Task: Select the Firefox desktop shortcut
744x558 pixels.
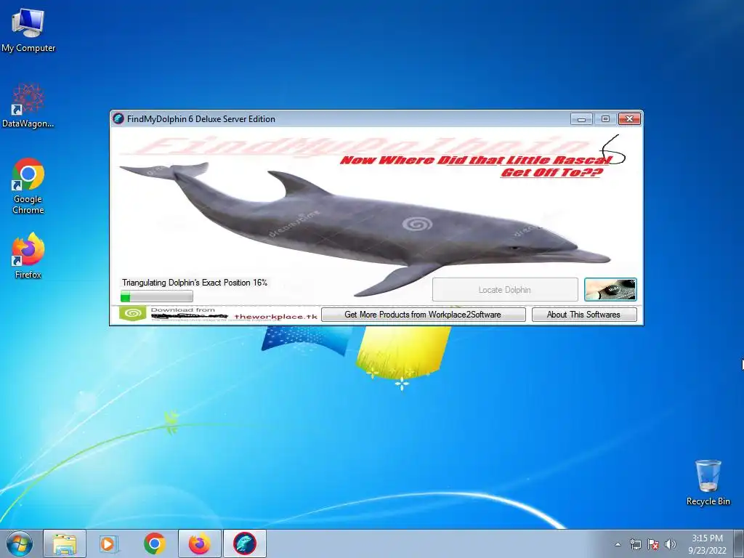Action: click(x=28, y=255)
